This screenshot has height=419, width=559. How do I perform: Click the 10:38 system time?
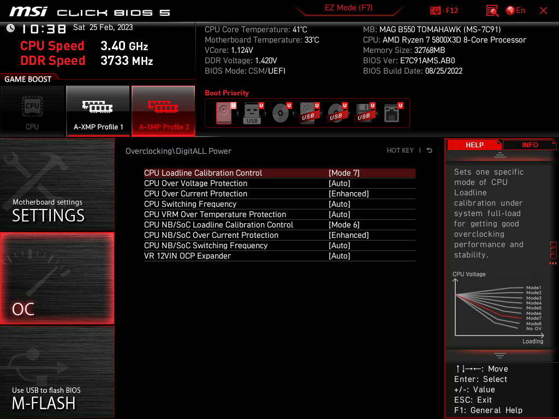click(44, 29)
